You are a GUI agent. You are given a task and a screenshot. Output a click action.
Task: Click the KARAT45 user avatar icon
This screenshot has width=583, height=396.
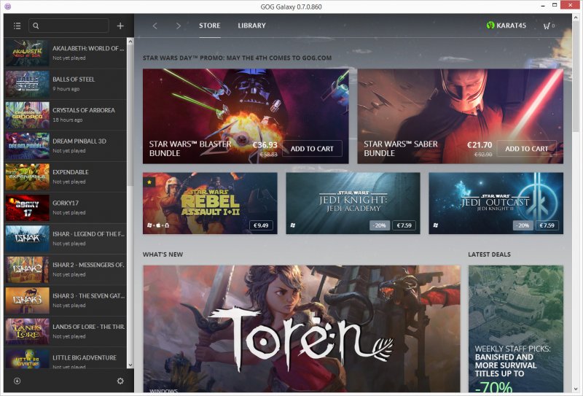tap(490, 26)
